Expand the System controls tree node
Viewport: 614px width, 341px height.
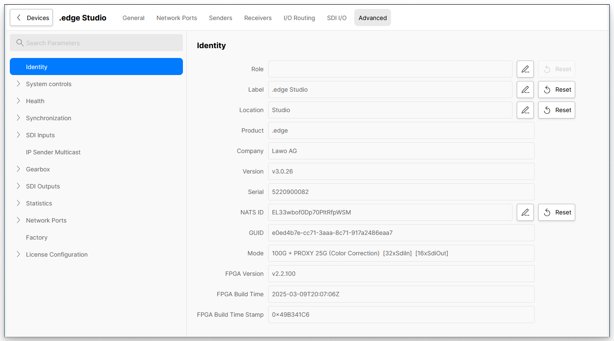[x=18, y=84]
